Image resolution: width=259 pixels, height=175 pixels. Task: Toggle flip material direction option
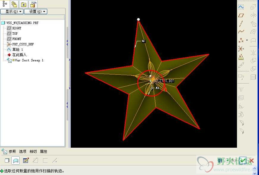(x=55, y=160)
